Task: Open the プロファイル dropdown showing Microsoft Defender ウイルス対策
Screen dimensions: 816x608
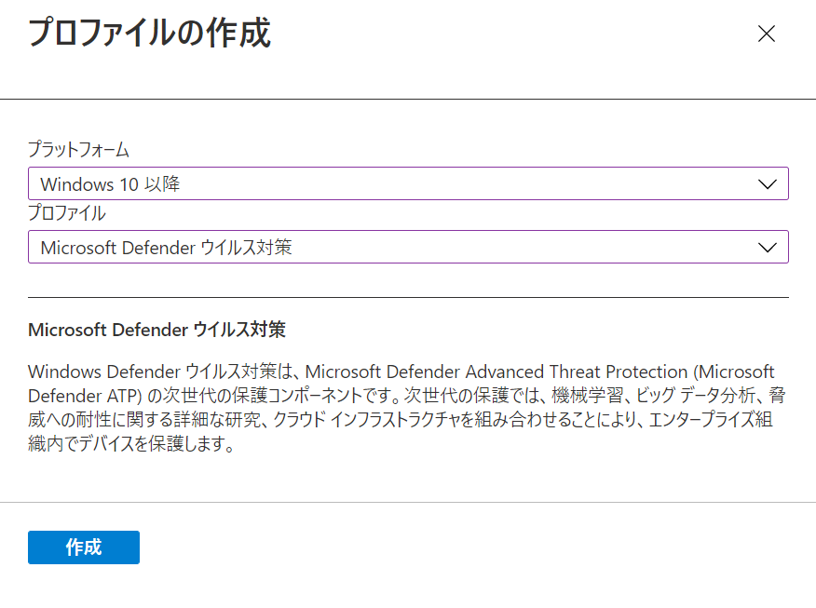Action: click(x=408, y=247)
